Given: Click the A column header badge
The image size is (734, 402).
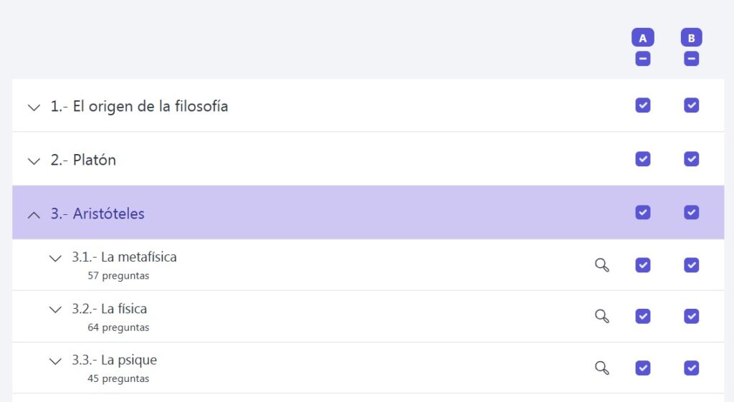Looking at the screenshot, I should [x=642, y=38].
